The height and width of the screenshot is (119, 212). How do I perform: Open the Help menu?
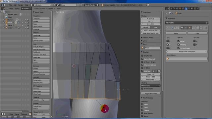26,5
